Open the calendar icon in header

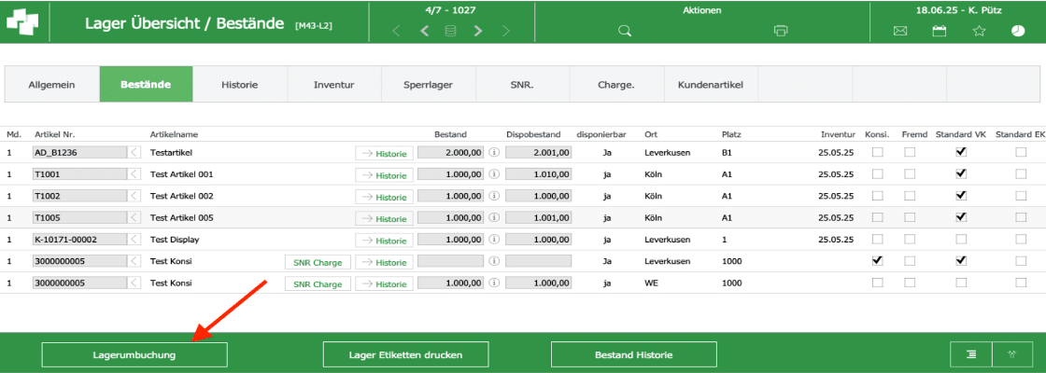tap(940, 31)
